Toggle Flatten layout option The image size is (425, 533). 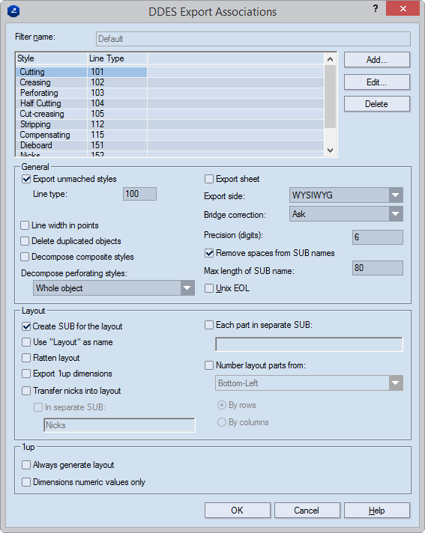[26, 358]
